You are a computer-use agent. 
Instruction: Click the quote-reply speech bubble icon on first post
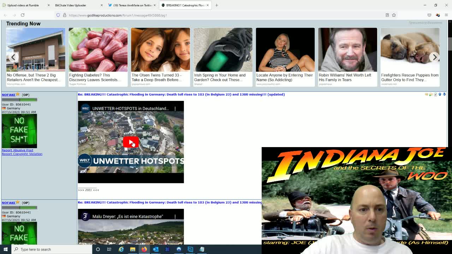[x=426, y=95]
